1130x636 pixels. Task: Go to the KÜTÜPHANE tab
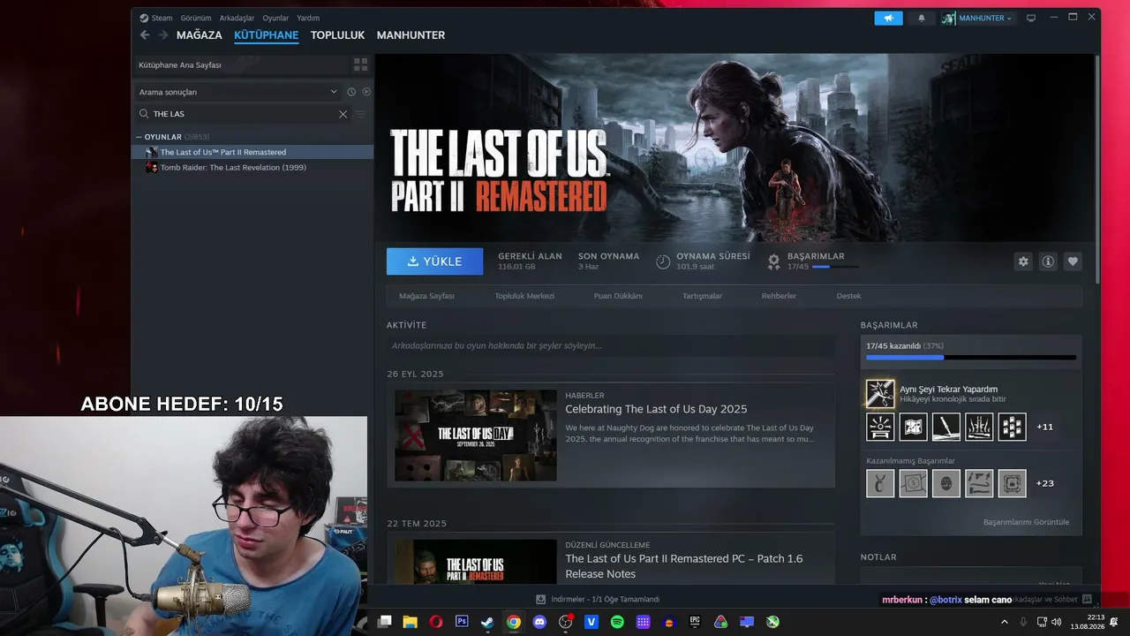pyautogui.click(x=267, y=35)
